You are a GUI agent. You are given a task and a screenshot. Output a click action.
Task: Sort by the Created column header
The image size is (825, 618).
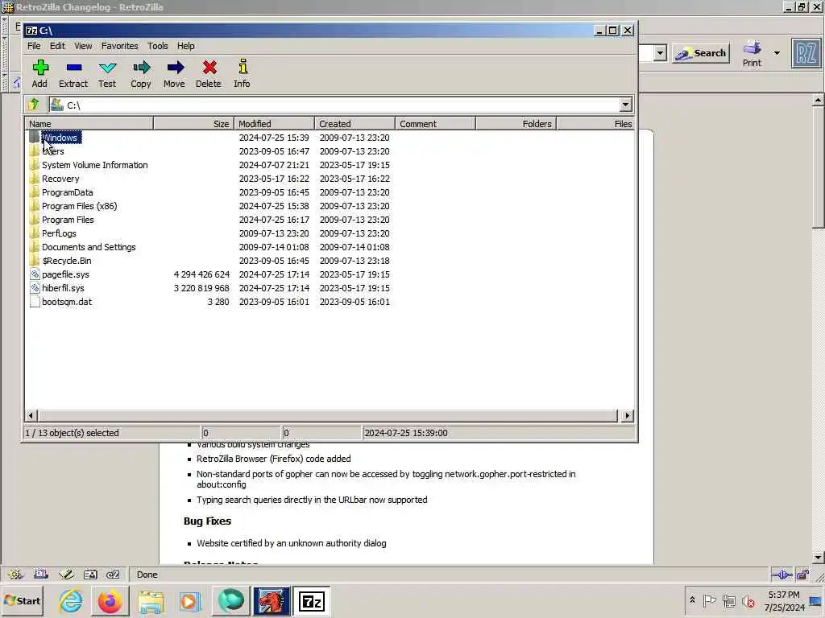click(x=354, y=123)
